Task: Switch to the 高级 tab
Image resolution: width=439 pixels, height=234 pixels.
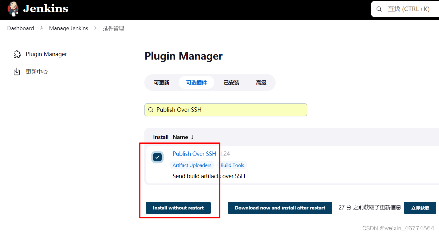Action: click(261, 83)
